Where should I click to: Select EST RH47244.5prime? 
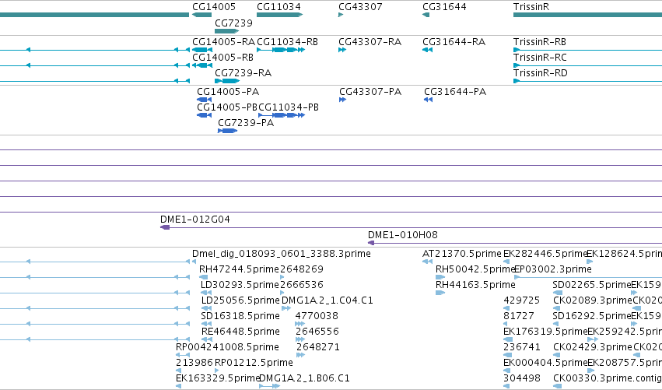point(239,269)
